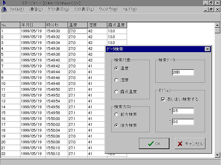Select the 後方検索 radio button
Image resolution: width=221 pixels, height=165 pixels.
[x=116, y=125]
